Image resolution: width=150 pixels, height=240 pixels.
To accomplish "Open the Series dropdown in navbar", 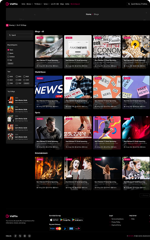I will click(x=47, y=4).
